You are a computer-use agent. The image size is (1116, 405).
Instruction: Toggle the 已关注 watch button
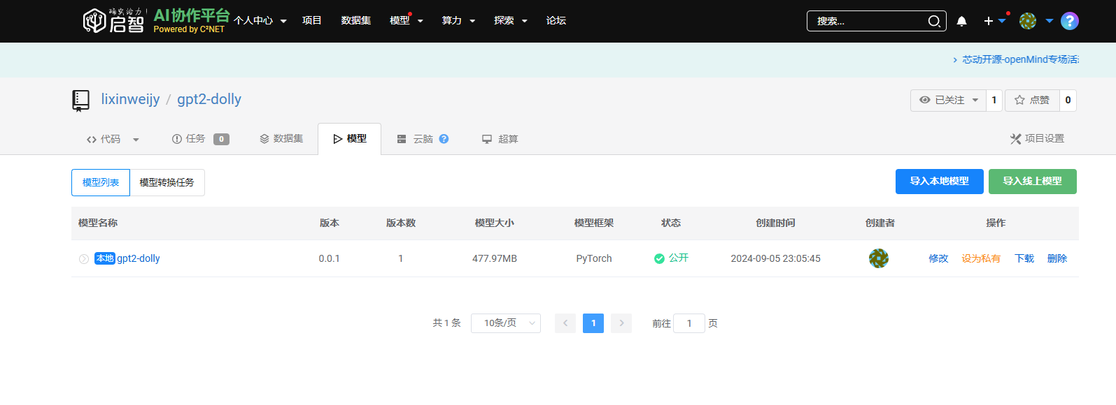click(948, 100)
